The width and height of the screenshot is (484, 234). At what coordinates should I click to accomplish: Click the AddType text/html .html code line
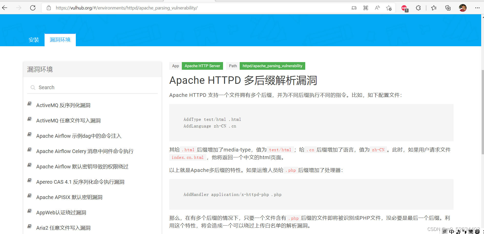coord(212,119)
